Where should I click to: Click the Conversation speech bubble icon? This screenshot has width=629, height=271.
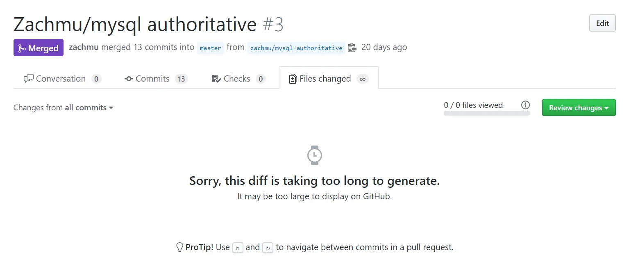[29, 79]
